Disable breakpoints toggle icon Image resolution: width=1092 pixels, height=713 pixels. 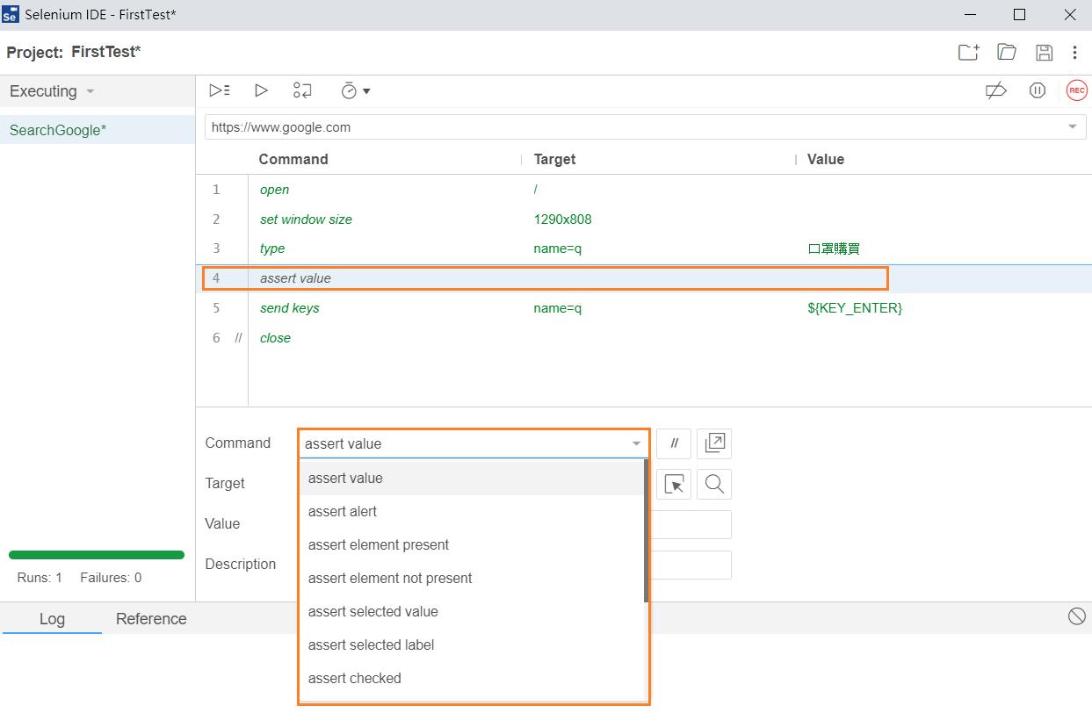point(996,90)
